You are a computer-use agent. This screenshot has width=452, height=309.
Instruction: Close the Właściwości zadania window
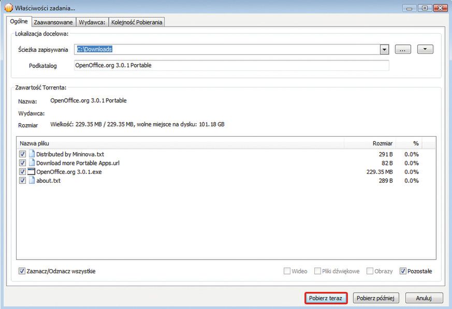point(440,8)
